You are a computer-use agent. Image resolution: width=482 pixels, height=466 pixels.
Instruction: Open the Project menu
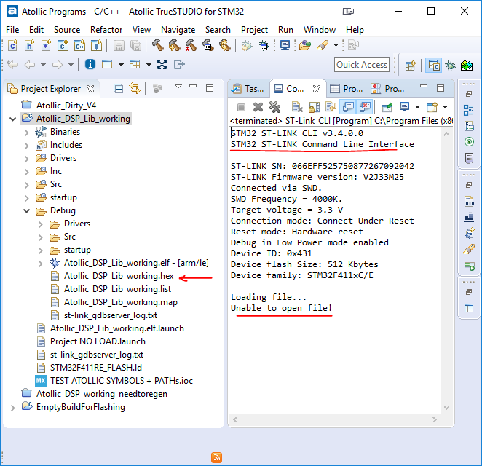[254, 30]
